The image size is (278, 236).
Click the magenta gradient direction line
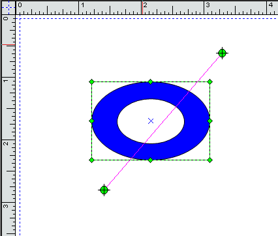click(163, 121)
